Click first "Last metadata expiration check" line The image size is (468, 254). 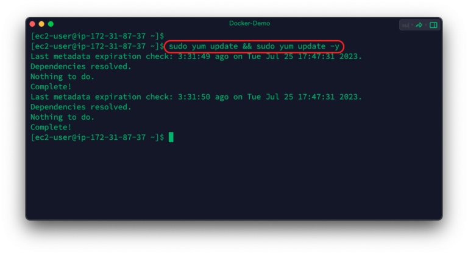196,57
